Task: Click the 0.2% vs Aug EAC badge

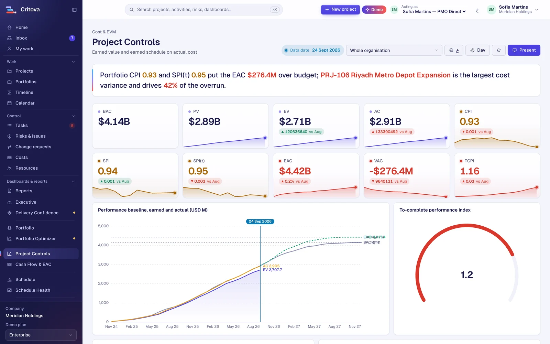Action: tap(295, 181)
